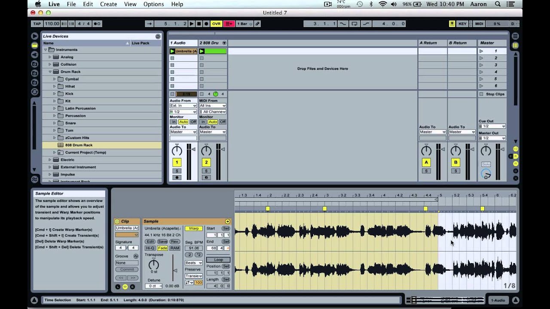Screen dimensions: 550x309
Task: Toggle Return A activator button
Action: pyautogui.click(x=426, y=162)
